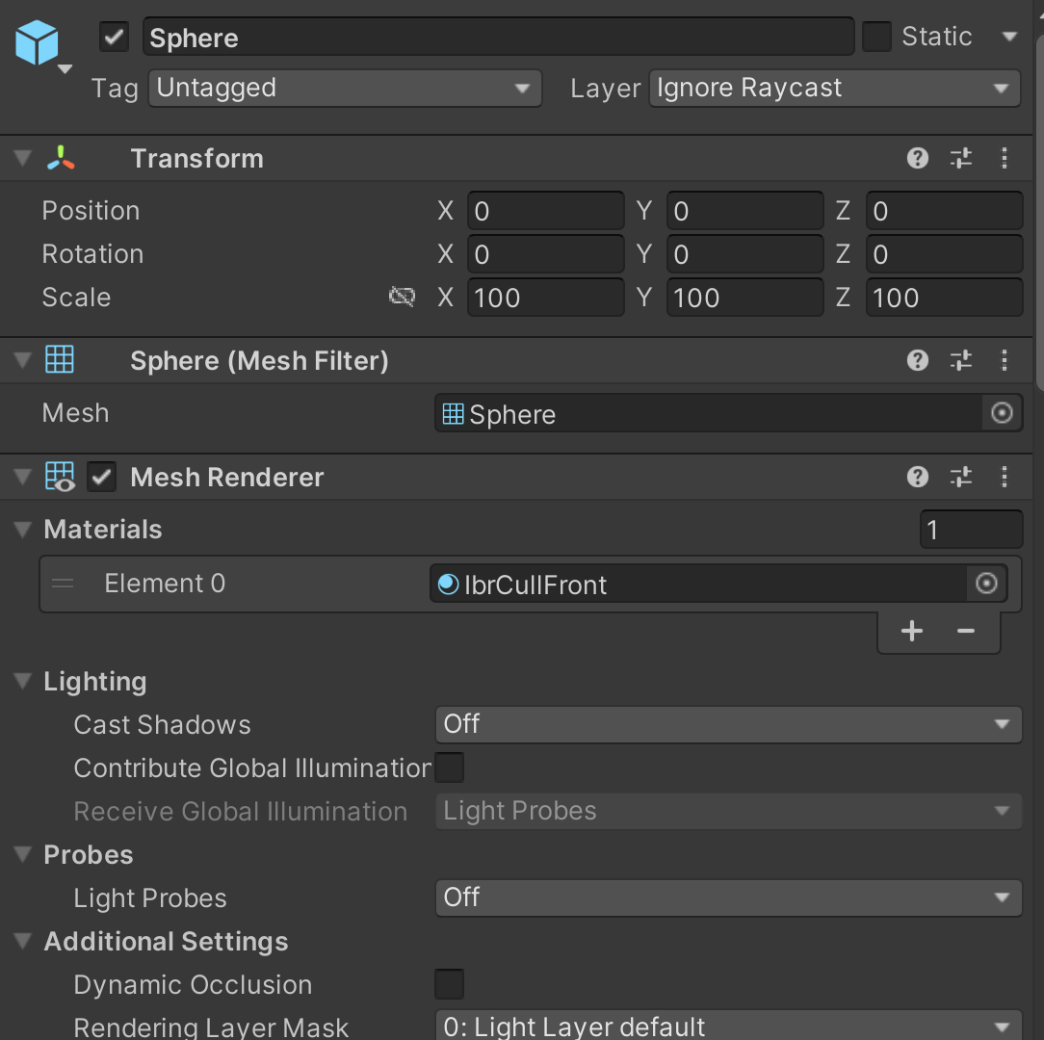Enable Contribute Global Illumination
The image size is (1044, 1040).
449,767
